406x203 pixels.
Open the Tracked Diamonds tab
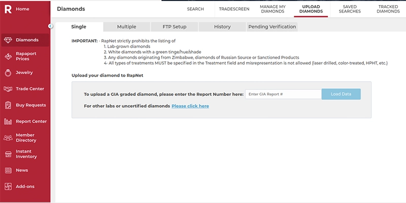[388, 9]
